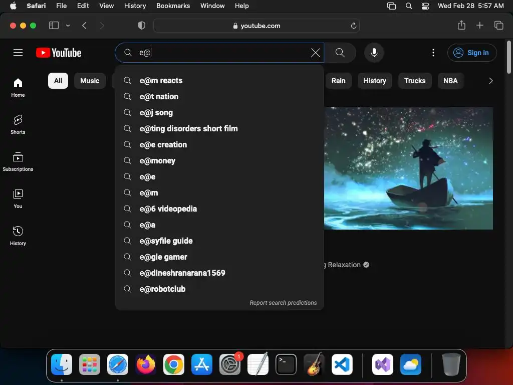Open the YouTube hamburger guide menu

pos(18,52)
